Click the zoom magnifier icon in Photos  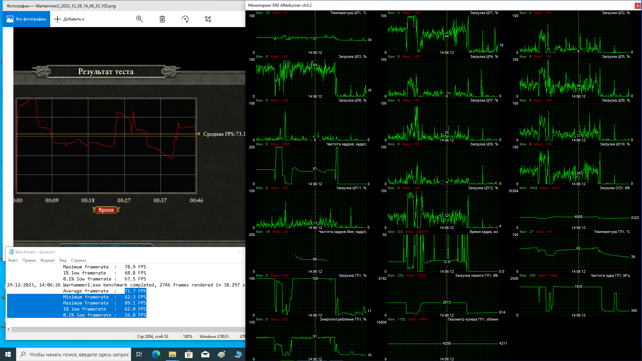click(140, 19)
